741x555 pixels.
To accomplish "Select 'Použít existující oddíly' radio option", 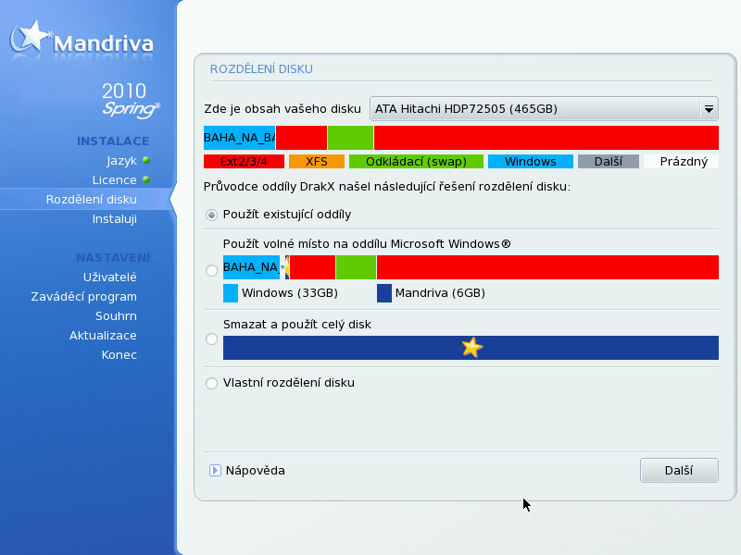I will tap(211, 215).
